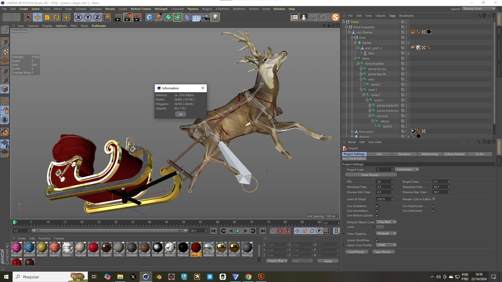Enable Render LOD in Editor checkbox

(434, 199)
